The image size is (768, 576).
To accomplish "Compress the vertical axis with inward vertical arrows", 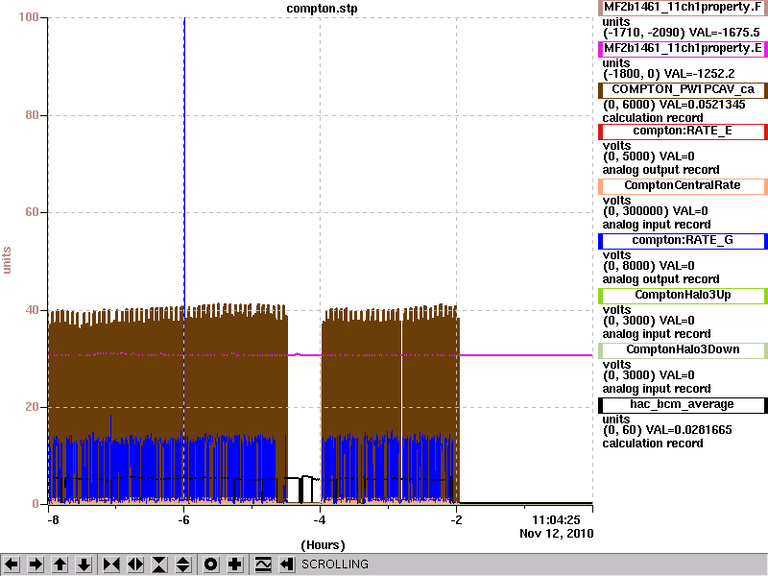I will [x=159, y=564].
